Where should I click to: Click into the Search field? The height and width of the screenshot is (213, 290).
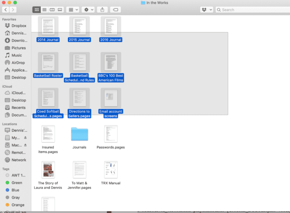[x=251, y=9]
